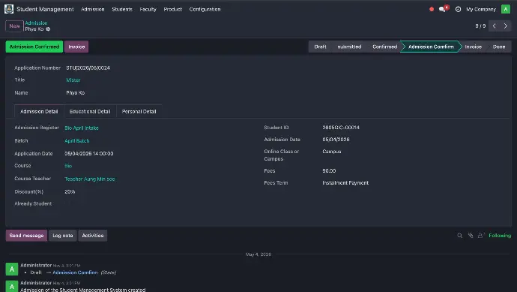The image size is (517, 292).
Task: Open the followers person icon
Action: coord(481,236)
